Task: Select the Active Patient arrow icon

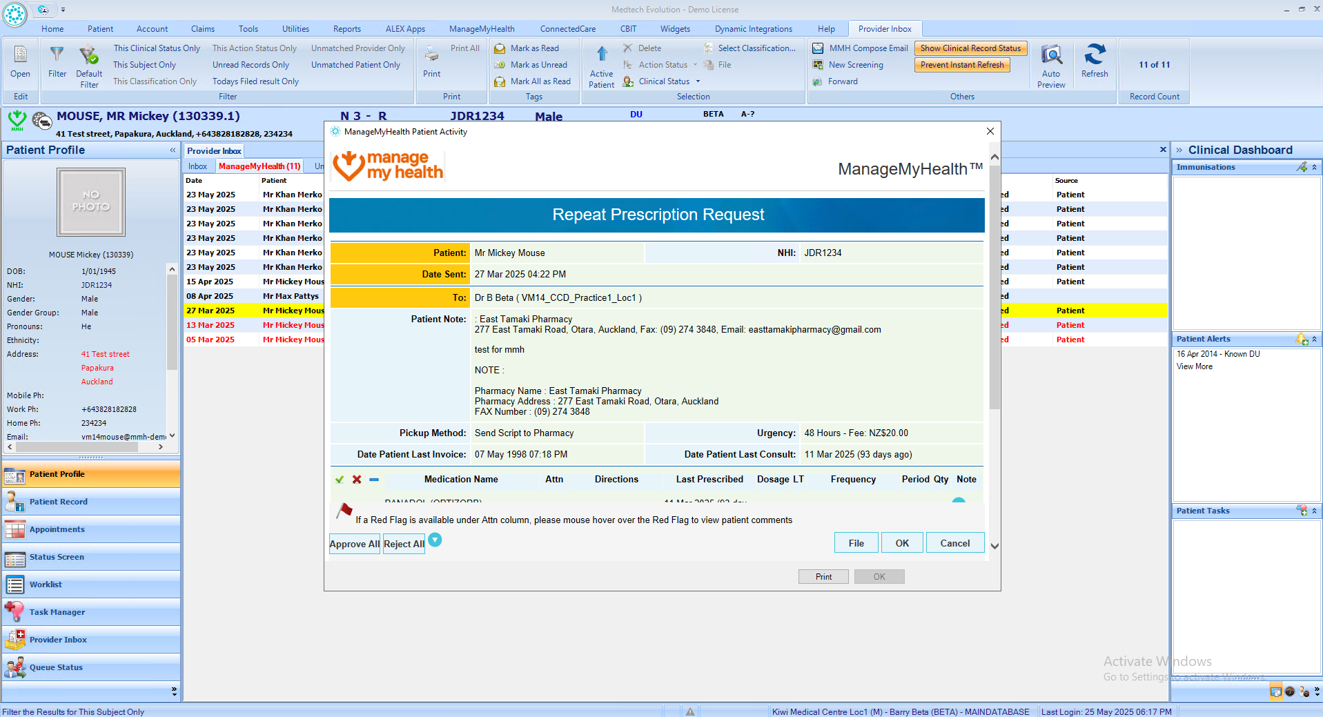Action: click(601, 55)
